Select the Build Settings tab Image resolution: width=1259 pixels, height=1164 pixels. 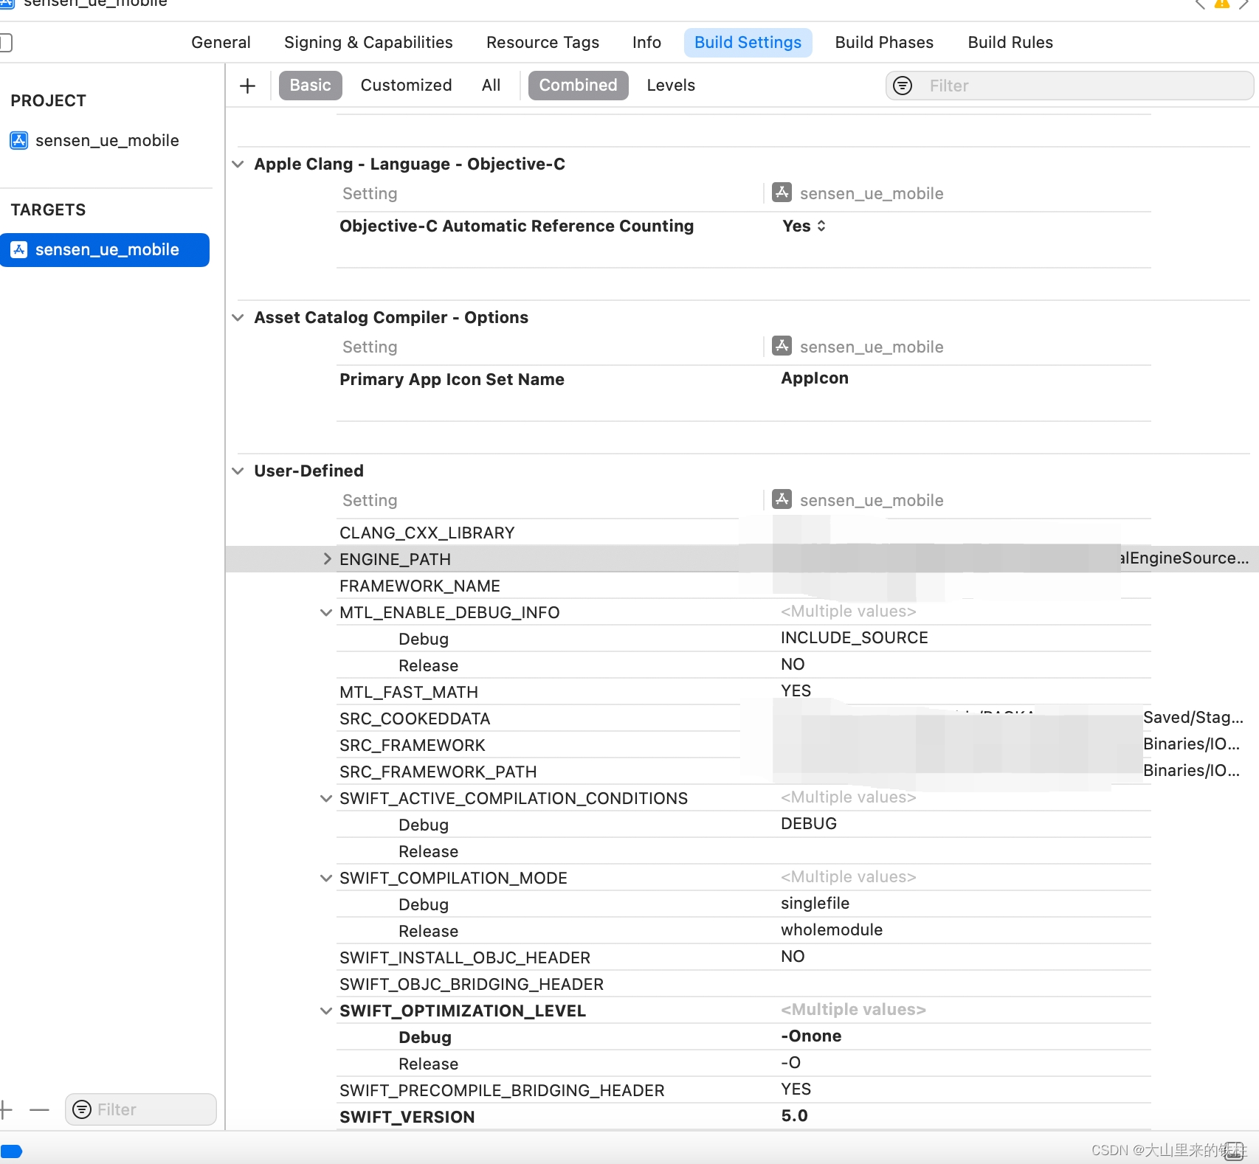(748, 43)
